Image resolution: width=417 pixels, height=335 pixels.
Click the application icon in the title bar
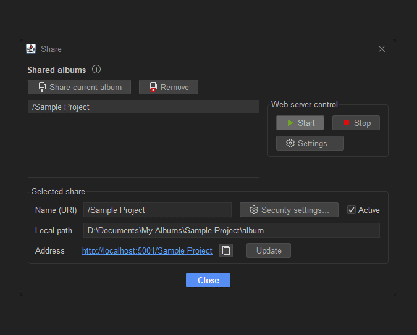click(31, 49)
